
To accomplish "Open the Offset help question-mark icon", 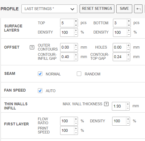I will (32, 47).
